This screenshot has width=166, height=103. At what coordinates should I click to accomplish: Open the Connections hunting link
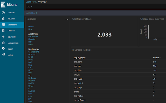click(x=33, y=52)
